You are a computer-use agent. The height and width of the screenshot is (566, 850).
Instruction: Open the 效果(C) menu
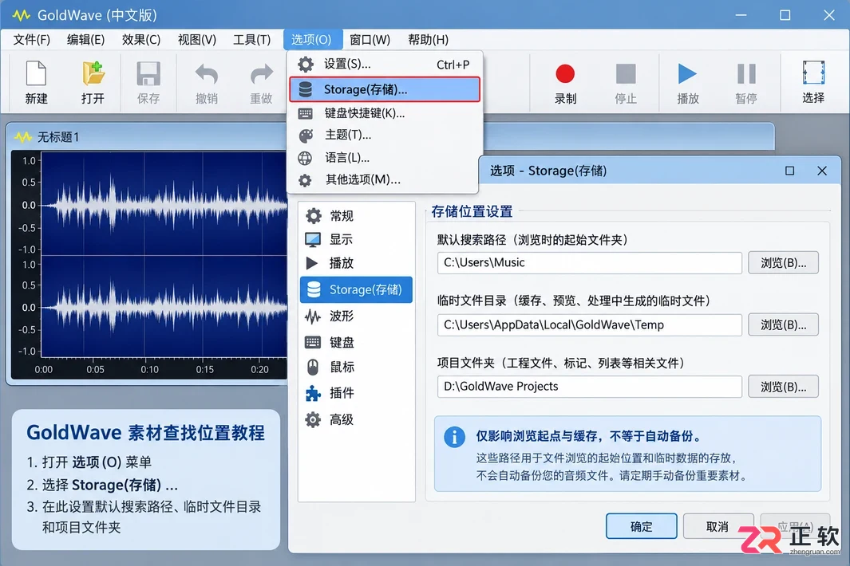click(x=141, y=40)
